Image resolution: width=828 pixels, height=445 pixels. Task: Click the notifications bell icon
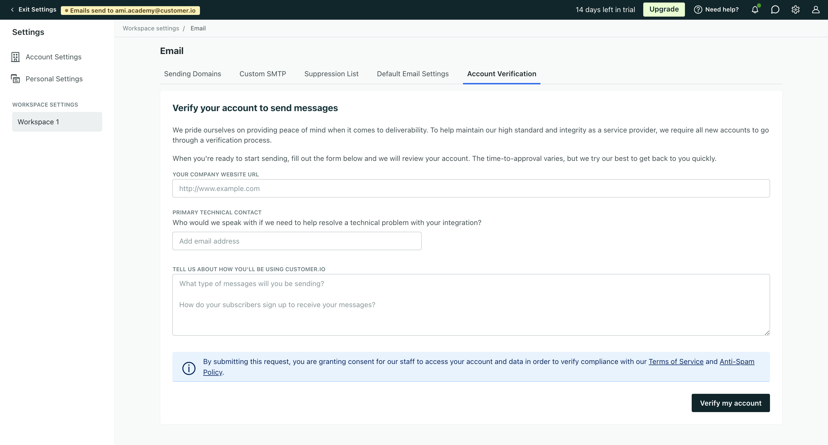tap(755, 10)
